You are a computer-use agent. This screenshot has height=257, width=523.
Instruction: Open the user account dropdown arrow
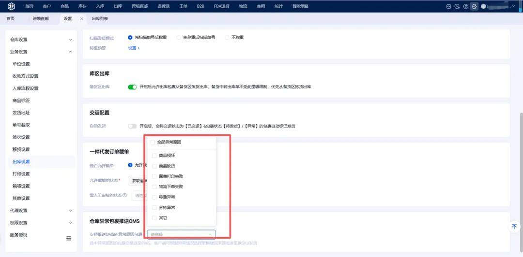coord(513,6)
